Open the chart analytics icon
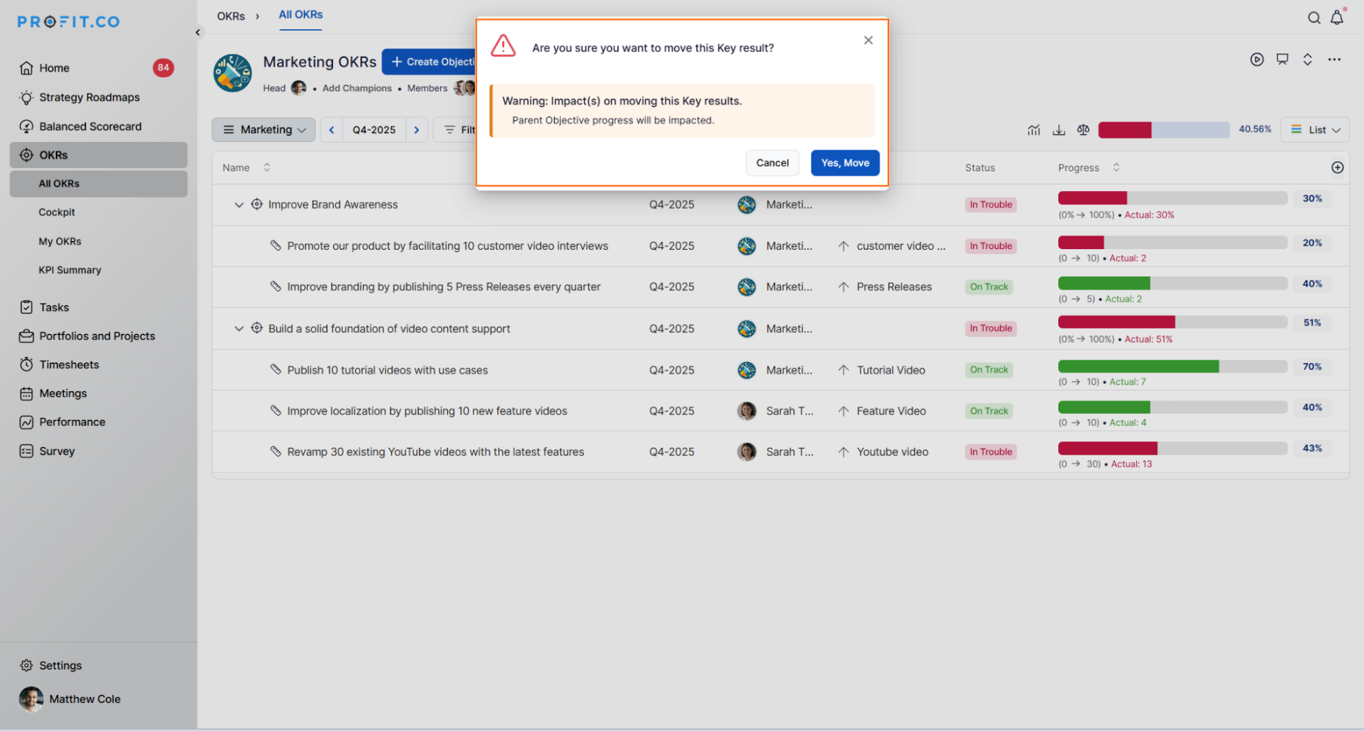The width and height of the screenshot is (1364, 731). pyautogui.click(x=1034, y=130)
